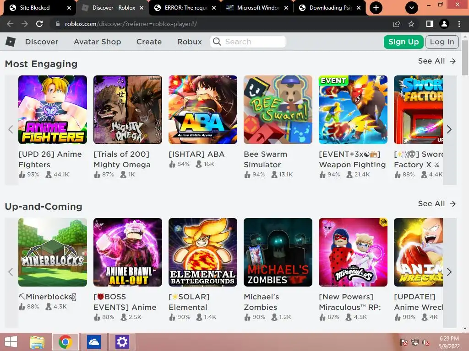Open File Explorer from the taskbar
Screen dimensions: 469x351
[x=37, y=342]
